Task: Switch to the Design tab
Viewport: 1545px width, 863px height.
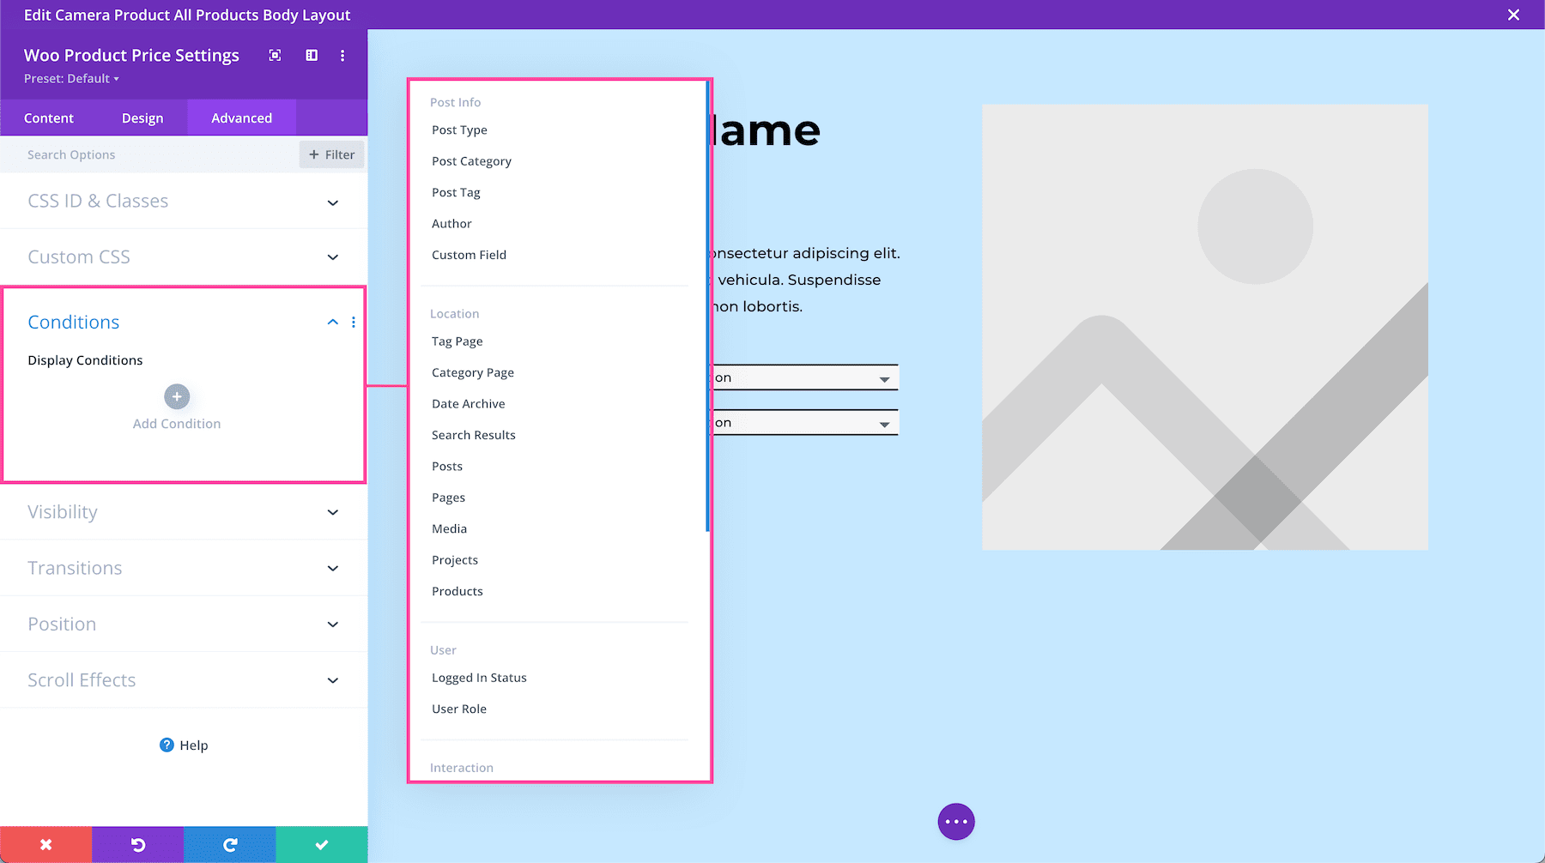Action: pyautogui.click(x=142, y=118)
